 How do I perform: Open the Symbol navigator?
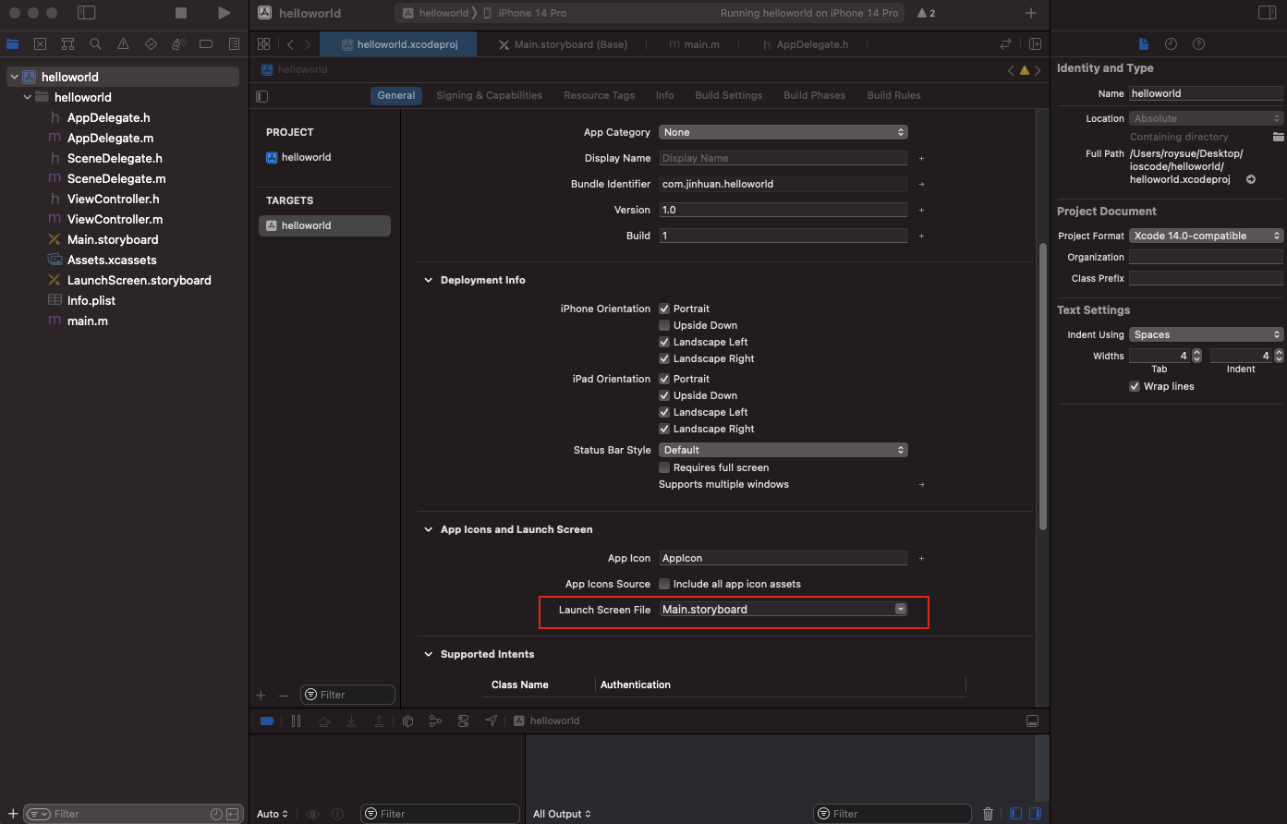pos(67,44)
